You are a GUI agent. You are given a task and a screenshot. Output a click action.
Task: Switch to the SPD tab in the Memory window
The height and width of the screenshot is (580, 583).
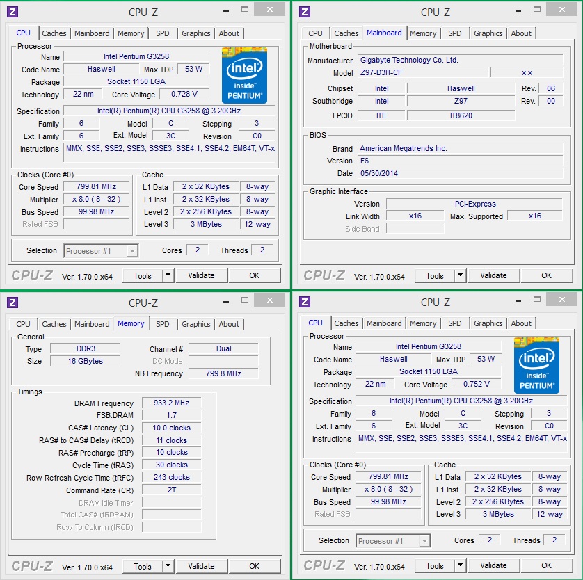(162, 324)
